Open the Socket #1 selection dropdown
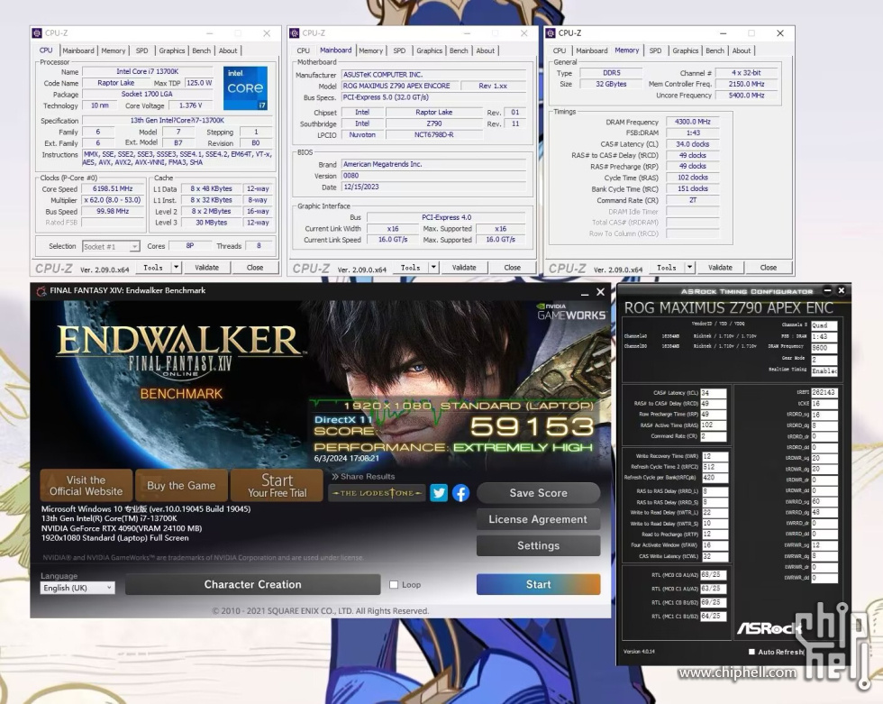883x704 pixels. (111, 247)
